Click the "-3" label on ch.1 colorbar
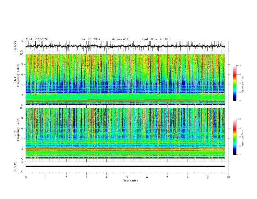 pos(239,65)
